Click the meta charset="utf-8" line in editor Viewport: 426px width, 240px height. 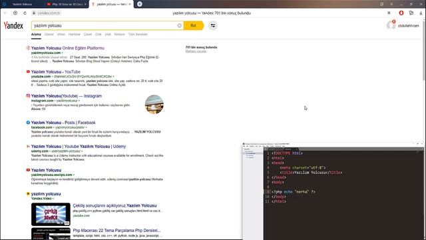303,167
